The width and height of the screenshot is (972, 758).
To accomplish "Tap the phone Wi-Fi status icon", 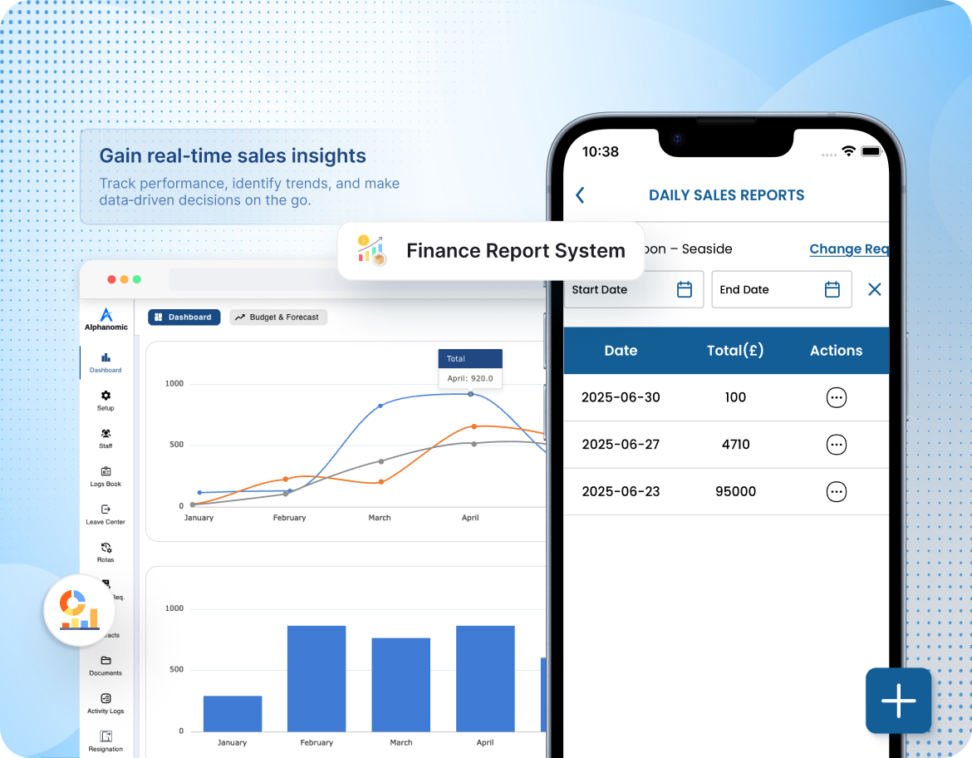I will coord(849,151).
